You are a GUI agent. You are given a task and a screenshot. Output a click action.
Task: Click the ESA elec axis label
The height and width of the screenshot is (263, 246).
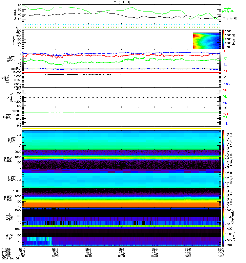8,198
